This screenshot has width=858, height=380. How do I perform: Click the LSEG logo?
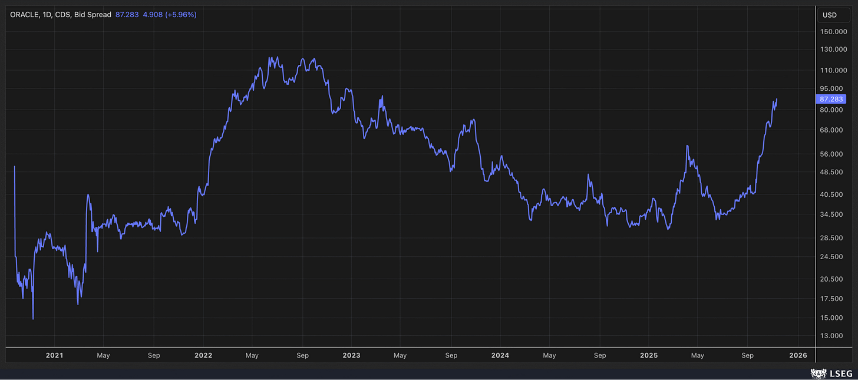831,372
